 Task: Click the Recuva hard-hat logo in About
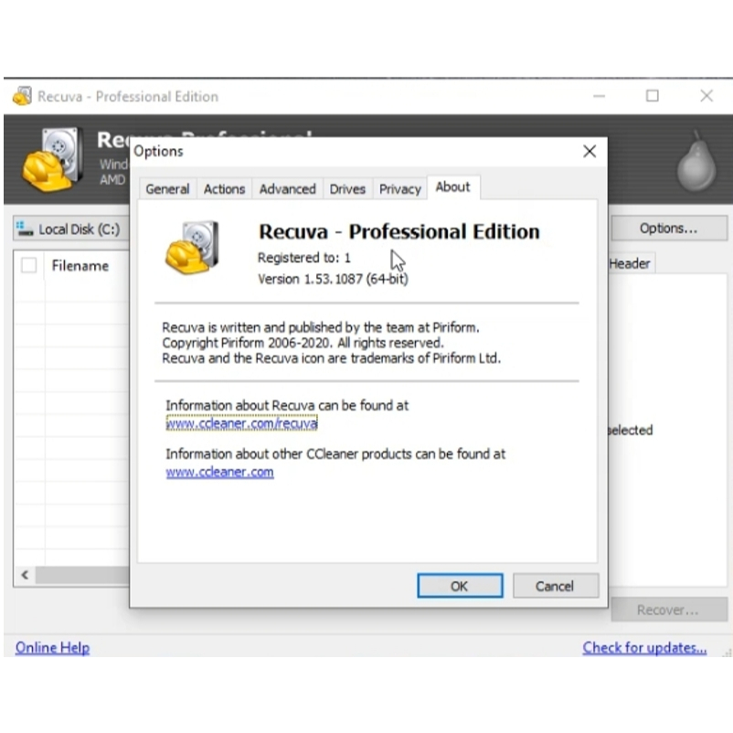pyautogui.click(x=192, y=248)
